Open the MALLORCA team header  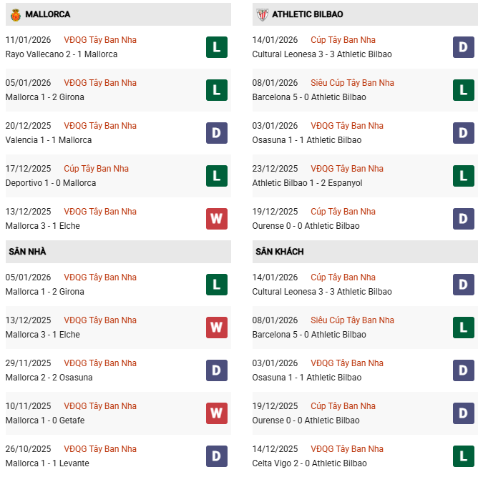pos(47,14)
